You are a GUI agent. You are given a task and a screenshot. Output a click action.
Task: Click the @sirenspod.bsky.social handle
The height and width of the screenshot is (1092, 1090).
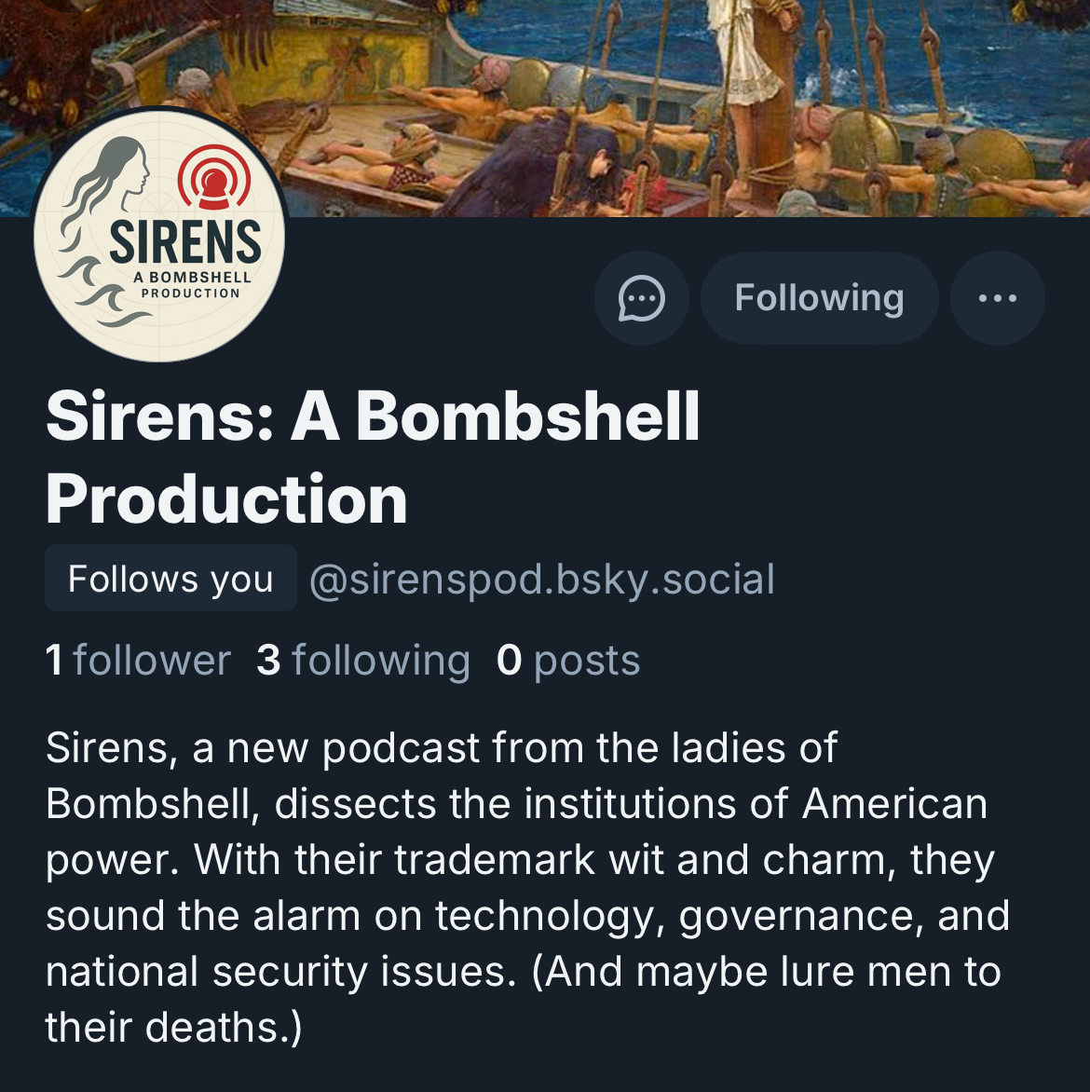(541, 580)
